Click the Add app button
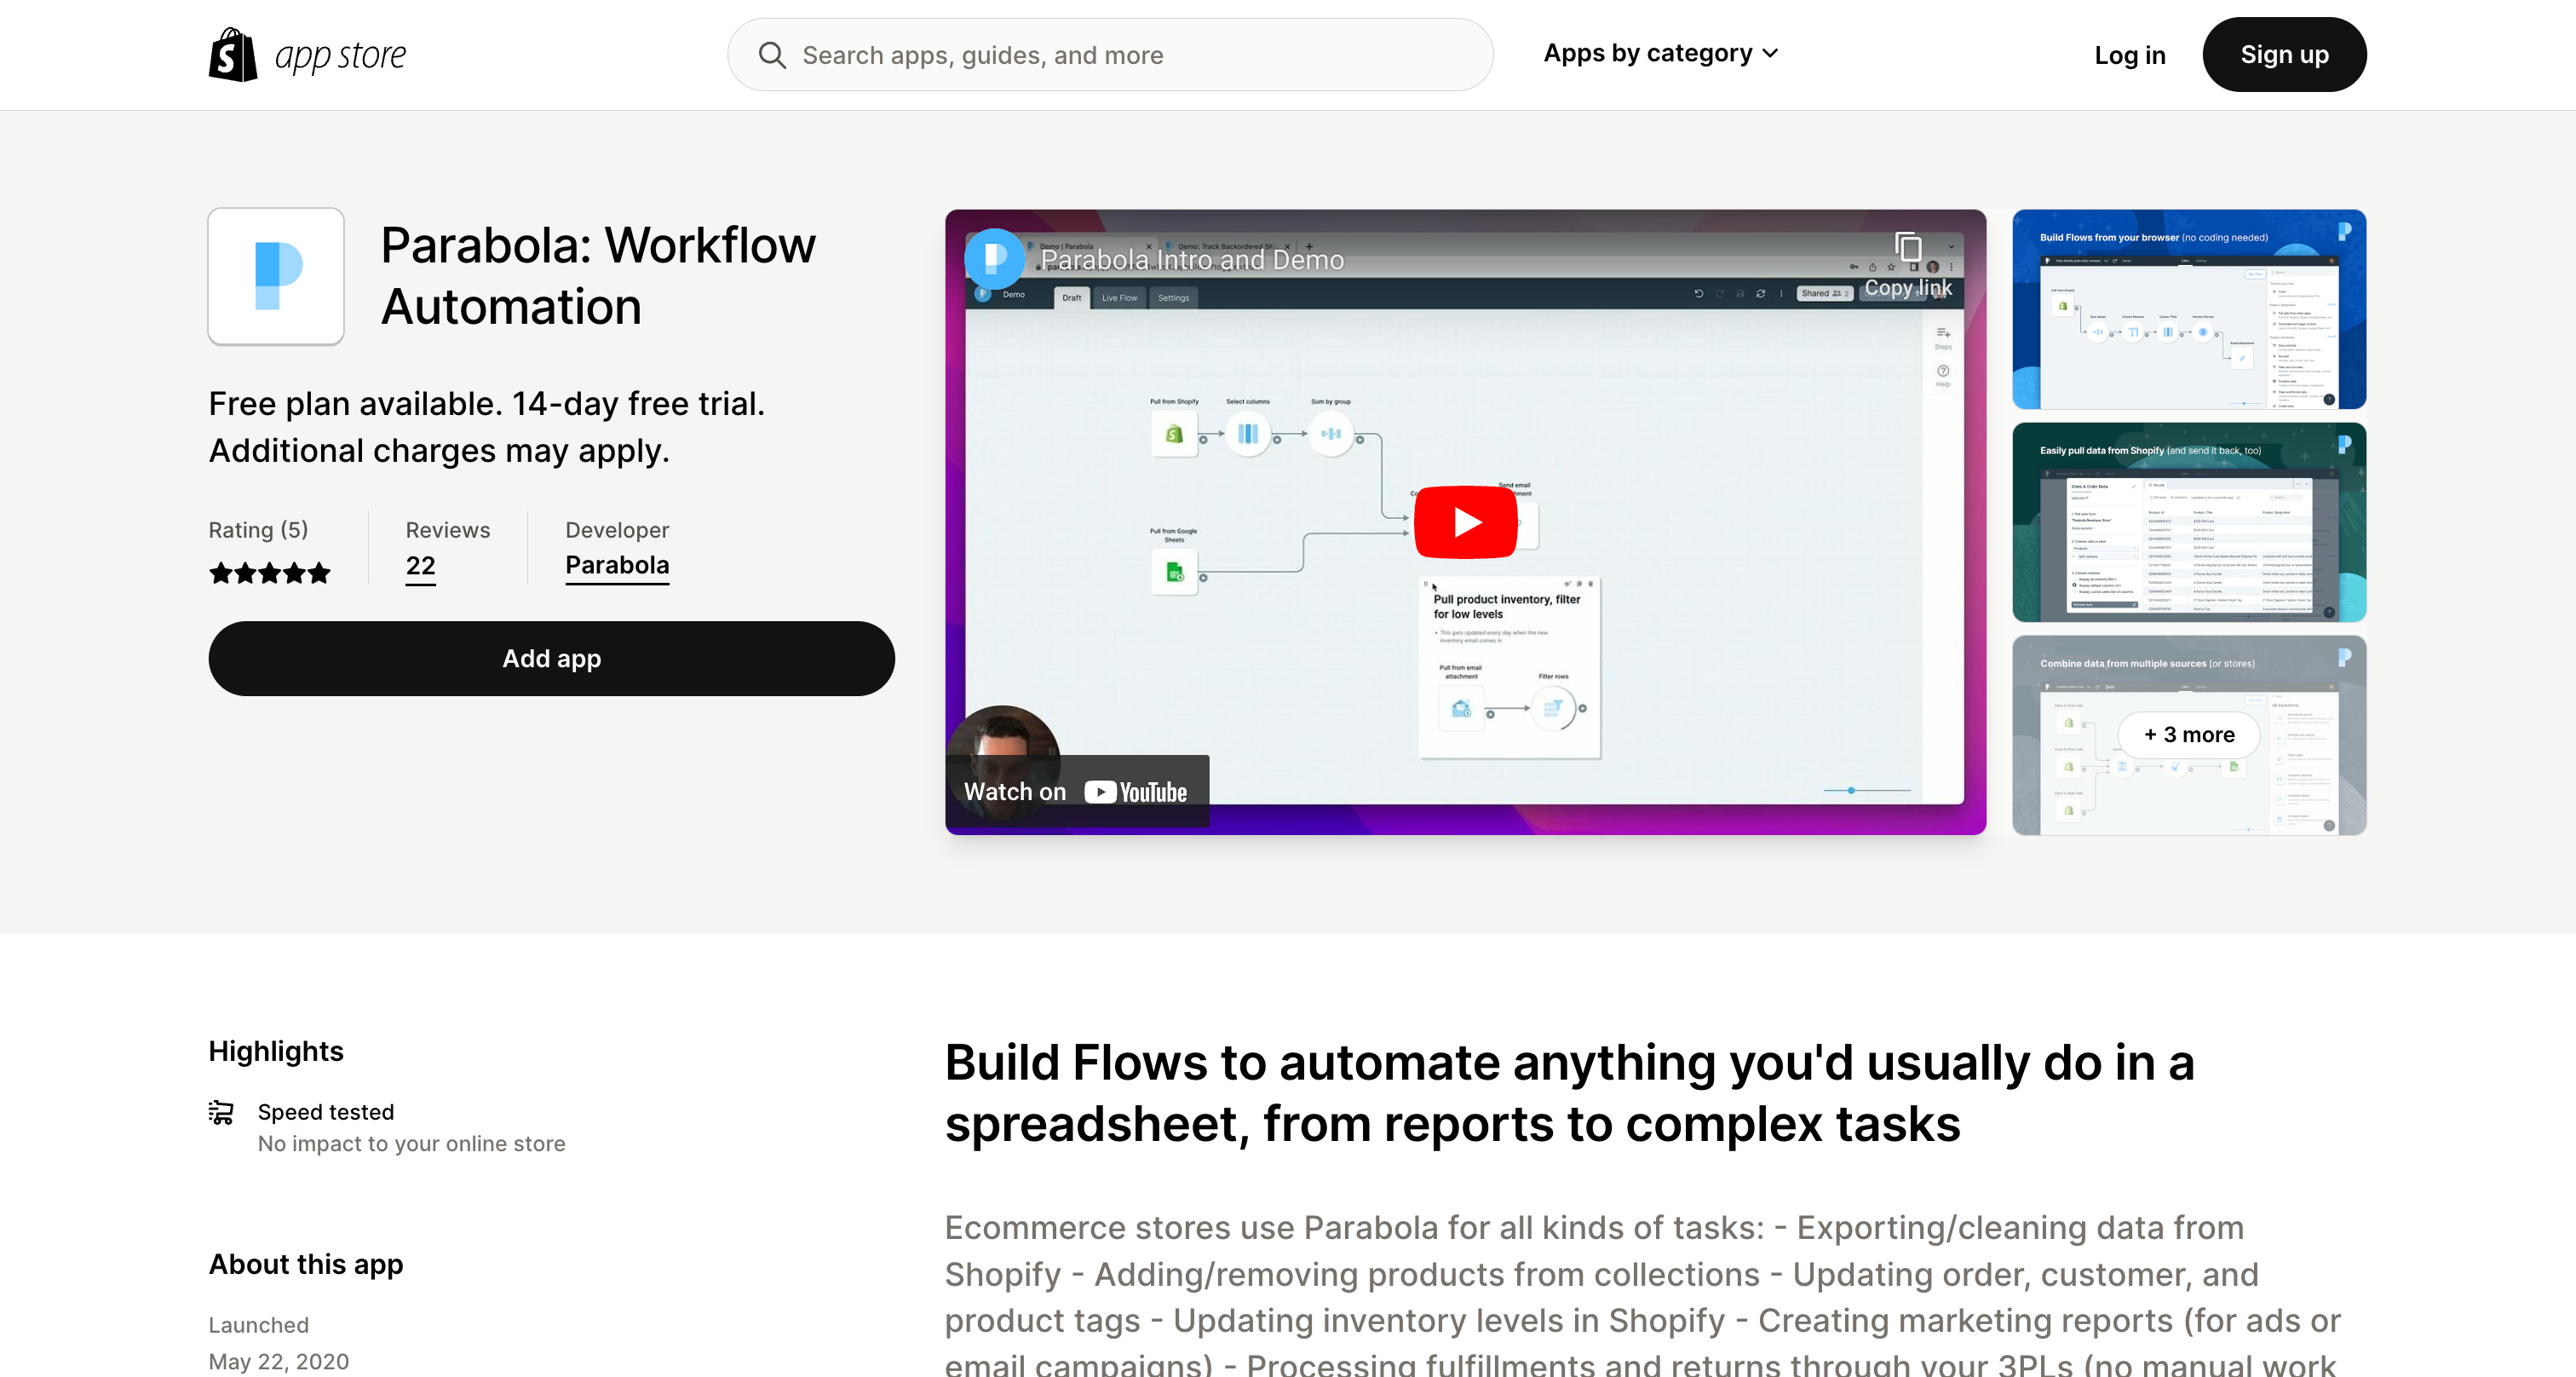This screenshot has width=2576, height=1377. click(551, 658)
